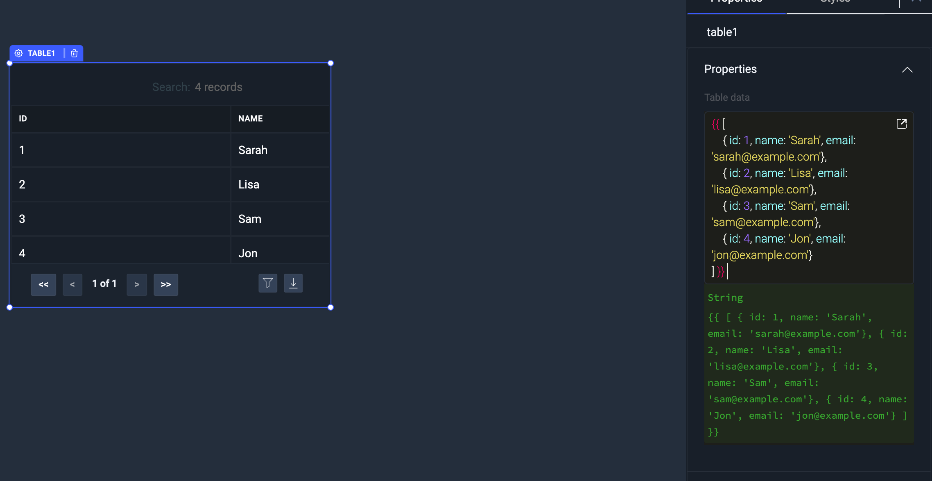
Task: Select the row containing Jon
Action: tap(164, 253)
